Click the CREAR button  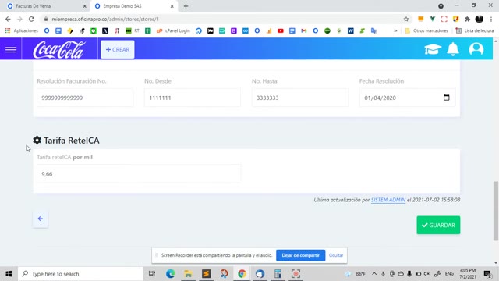click(x=118, y=49)
